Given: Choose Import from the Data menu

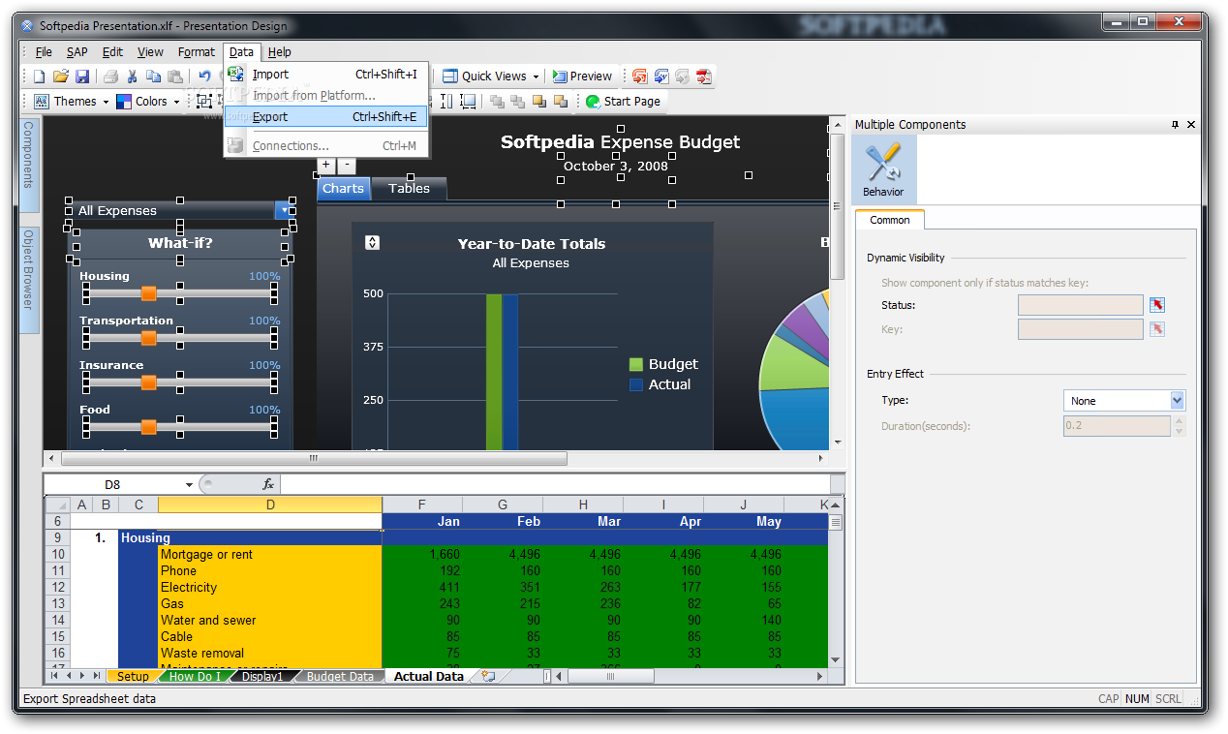Looking at the screenshot, I should 326,75.
